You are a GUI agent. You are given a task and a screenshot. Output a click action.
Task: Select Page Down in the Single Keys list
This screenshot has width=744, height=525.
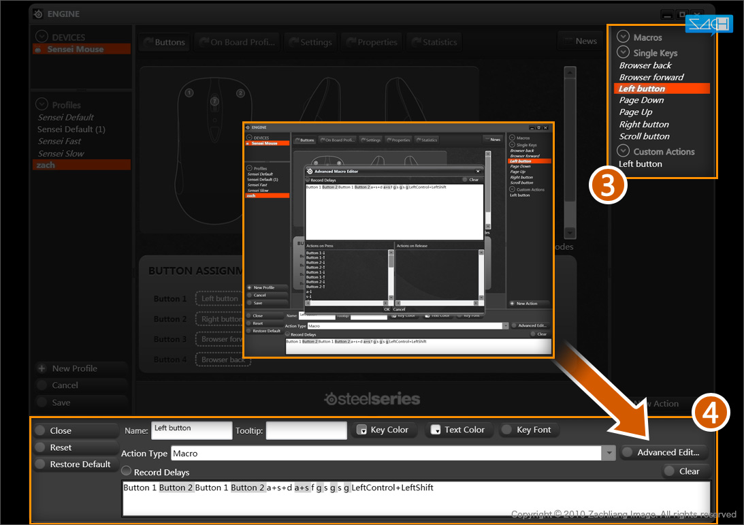[x=641, y=100]
